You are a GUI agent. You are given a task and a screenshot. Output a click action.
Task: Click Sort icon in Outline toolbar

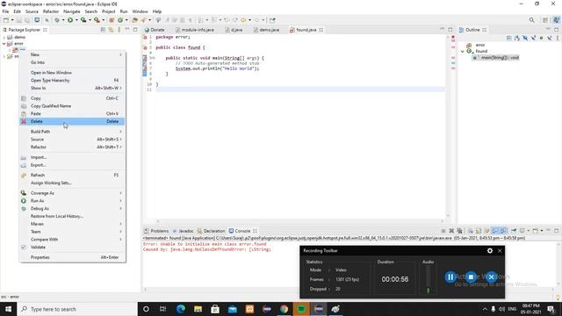(517, 38)
